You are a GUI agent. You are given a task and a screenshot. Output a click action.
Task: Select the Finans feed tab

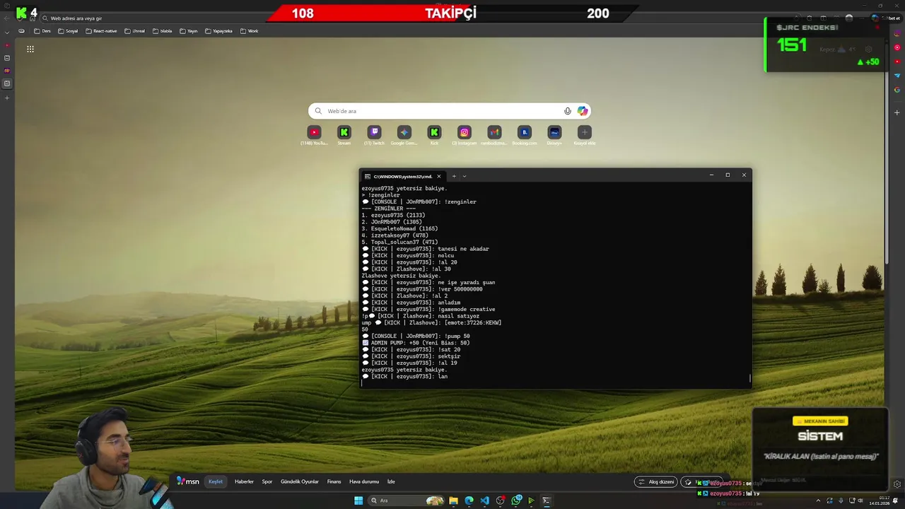[x=334, y=481]
